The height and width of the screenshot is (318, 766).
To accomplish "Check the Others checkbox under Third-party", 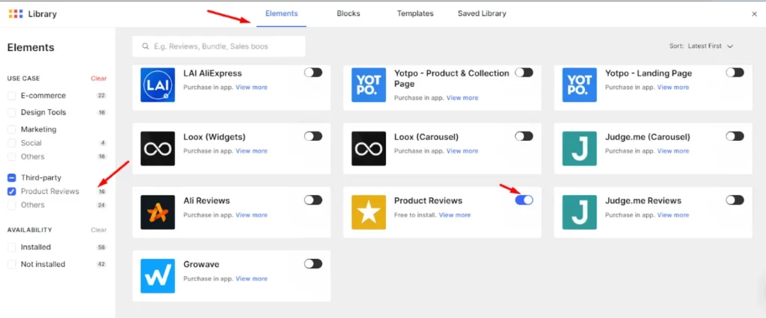I will click(x=12, y=205).
